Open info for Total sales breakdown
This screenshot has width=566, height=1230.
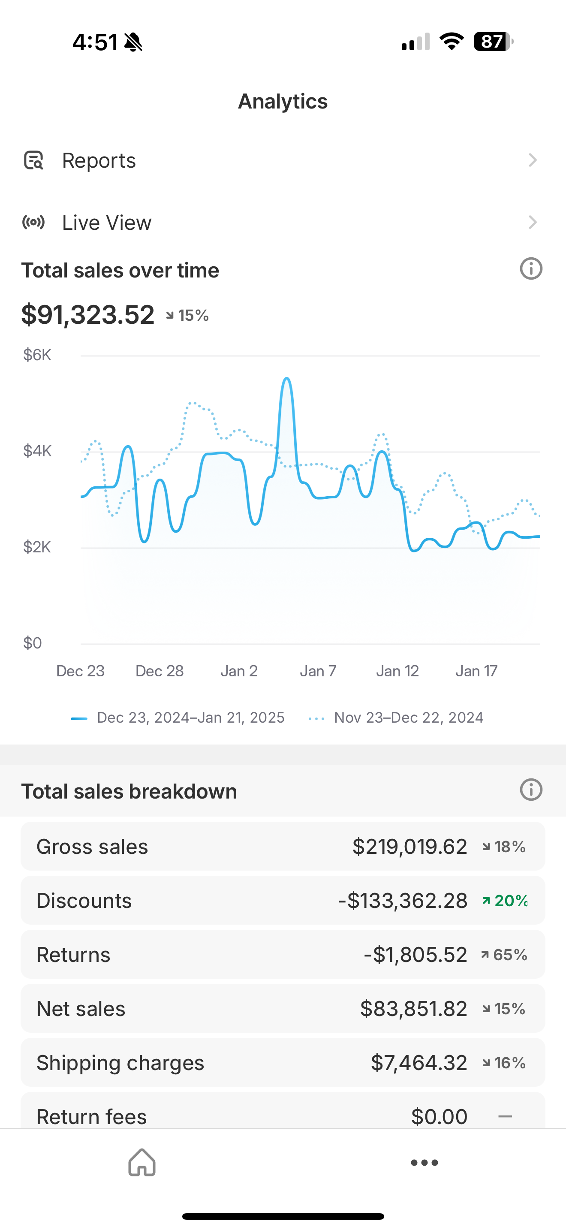pyautogui.click(x=531, y=790)
